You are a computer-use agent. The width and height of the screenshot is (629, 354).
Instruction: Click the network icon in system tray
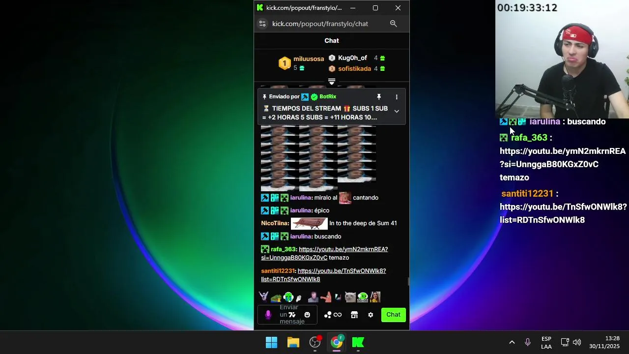pos(565,342)
